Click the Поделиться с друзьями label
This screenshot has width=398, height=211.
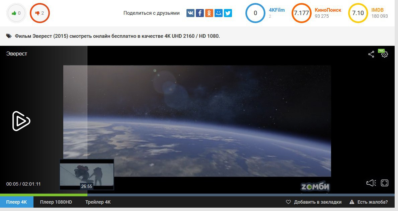pos(152,13)
